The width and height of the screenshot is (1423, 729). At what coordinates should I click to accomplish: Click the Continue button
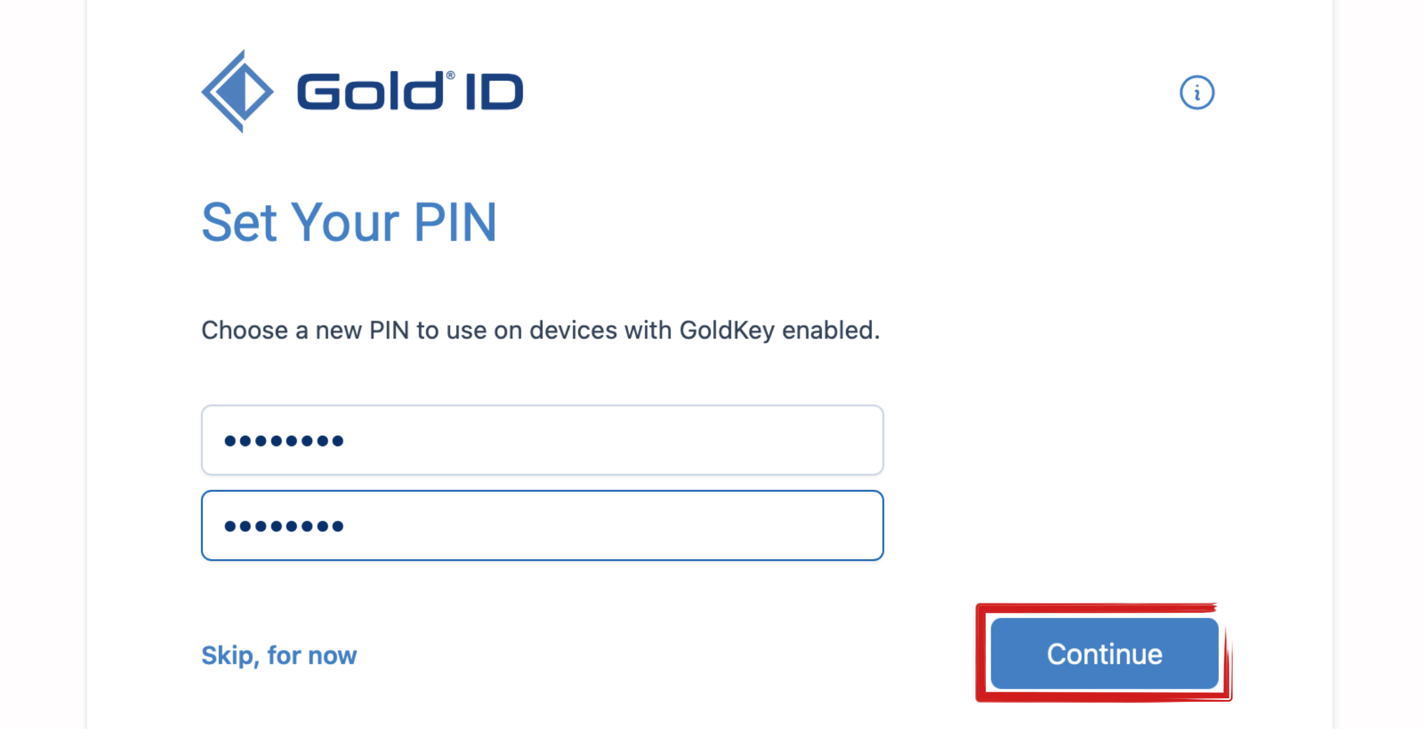(x=1104, y=653)
